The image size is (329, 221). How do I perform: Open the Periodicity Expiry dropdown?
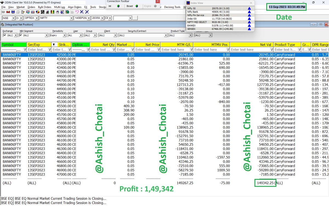(x=64, y=35)
